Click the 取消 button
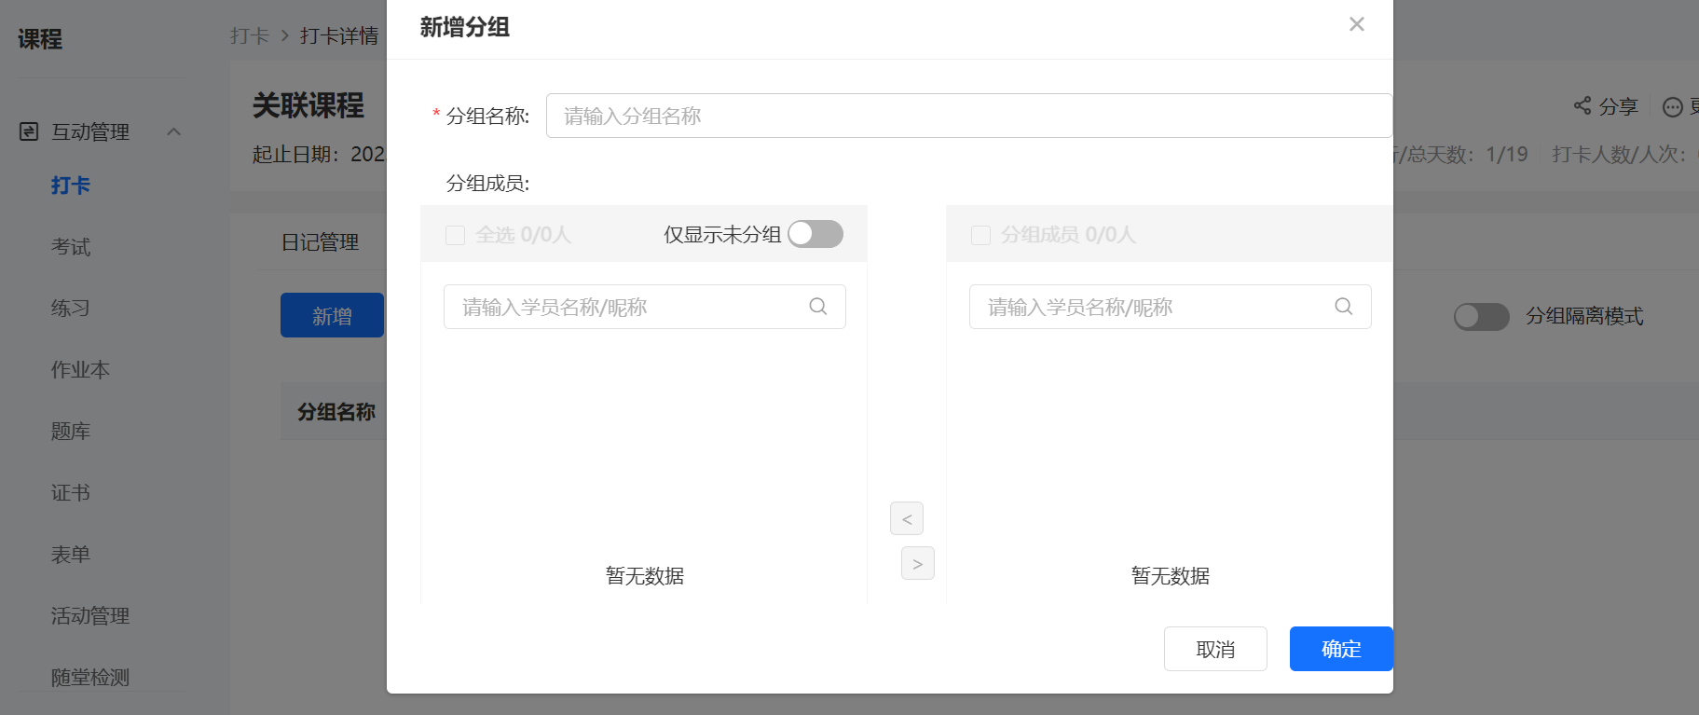Viewport: 1699px width, 715px height. coord(1215,649)
